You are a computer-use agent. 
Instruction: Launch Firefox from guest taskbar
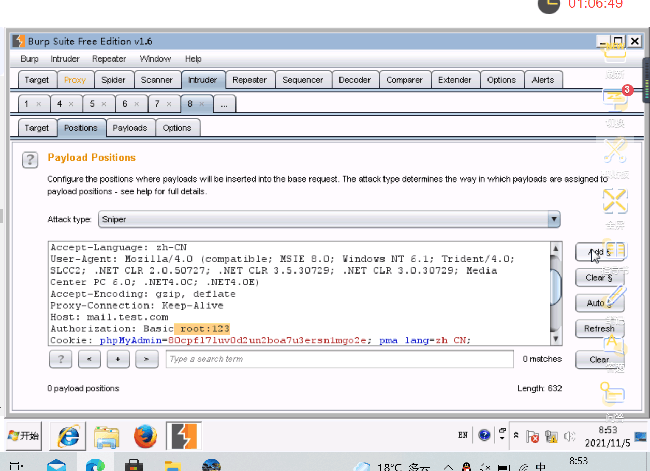point(145,436)
